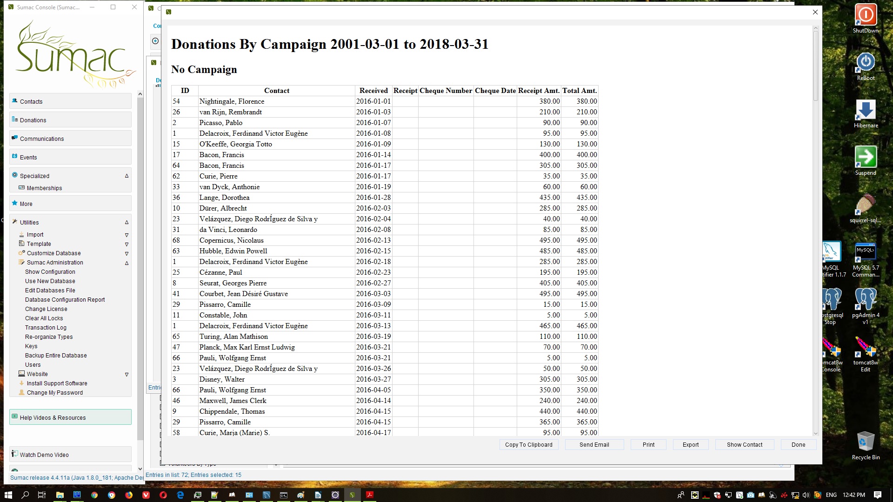Viewport: 893px width, 502px height.
Task: Click the report scrollbar down arrow
Action: (x=815, y=433)
